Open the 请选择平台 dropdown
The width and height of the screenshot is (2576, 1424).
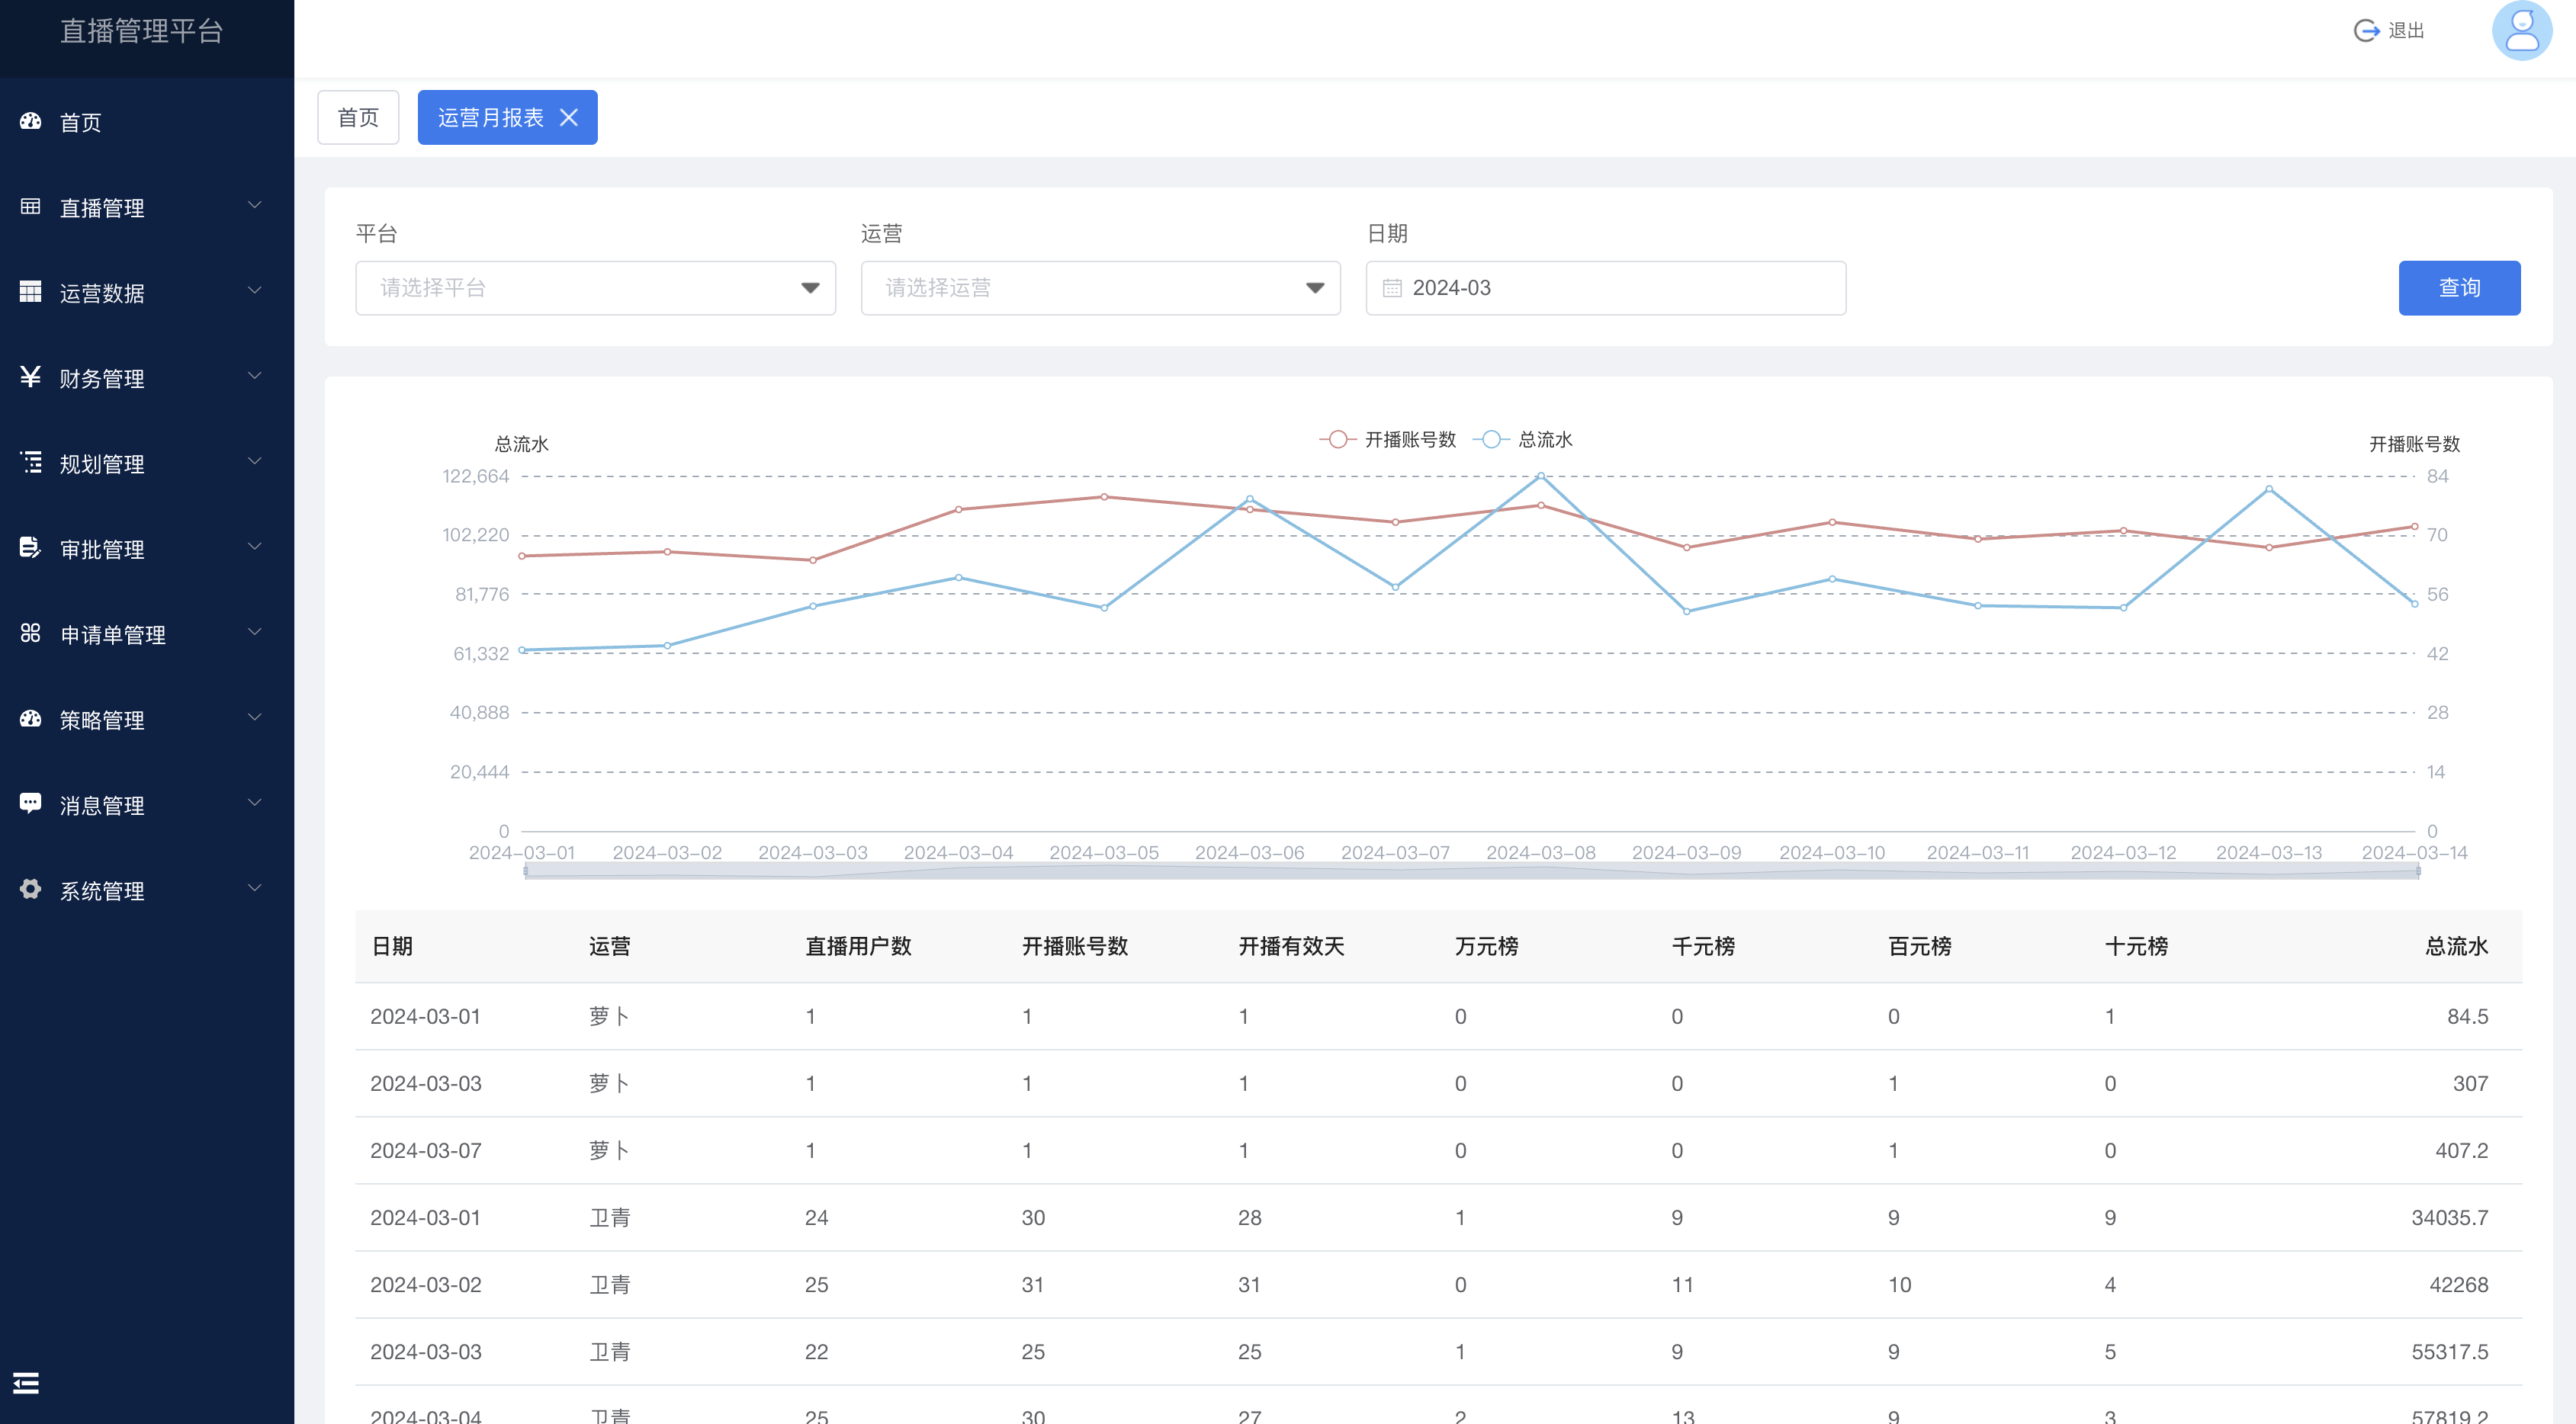[595, 289]
